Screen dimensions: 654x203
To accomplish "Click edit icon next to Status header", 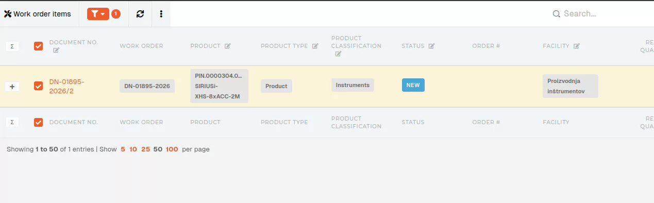I will click(432, 46).
